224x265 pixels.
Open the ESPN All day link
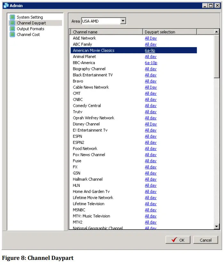point(150,136)
